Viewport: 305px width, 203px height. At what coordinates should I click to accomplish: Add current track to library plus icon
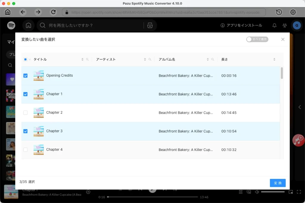pyautogui.click(x=88, y=192)
